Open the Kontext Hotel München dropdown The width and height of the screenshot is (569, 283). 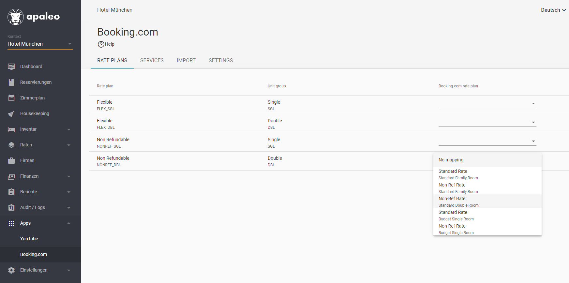(40, 44)
